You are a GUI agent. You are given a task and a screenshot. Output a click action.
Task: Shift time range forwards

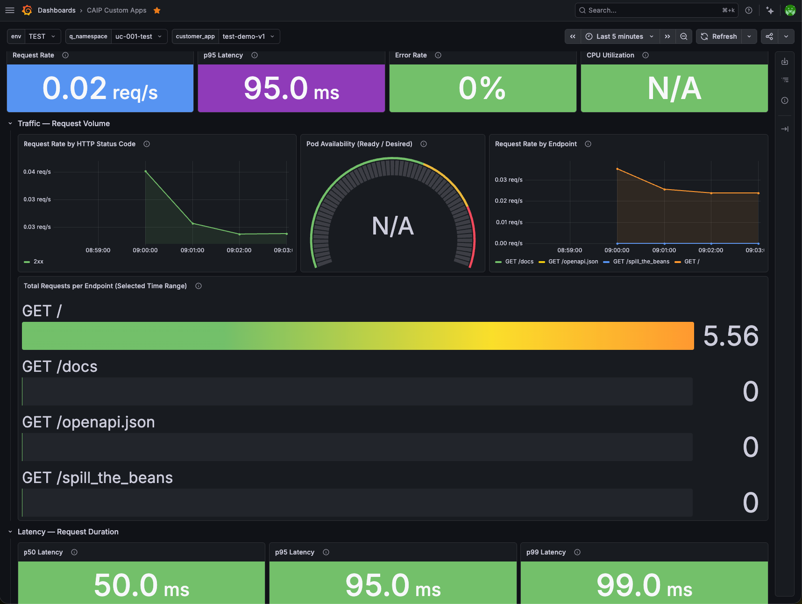[x=667, y=36]
